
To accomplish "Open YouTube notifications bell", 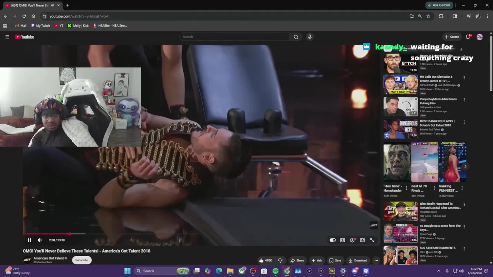I will point(468,37).
